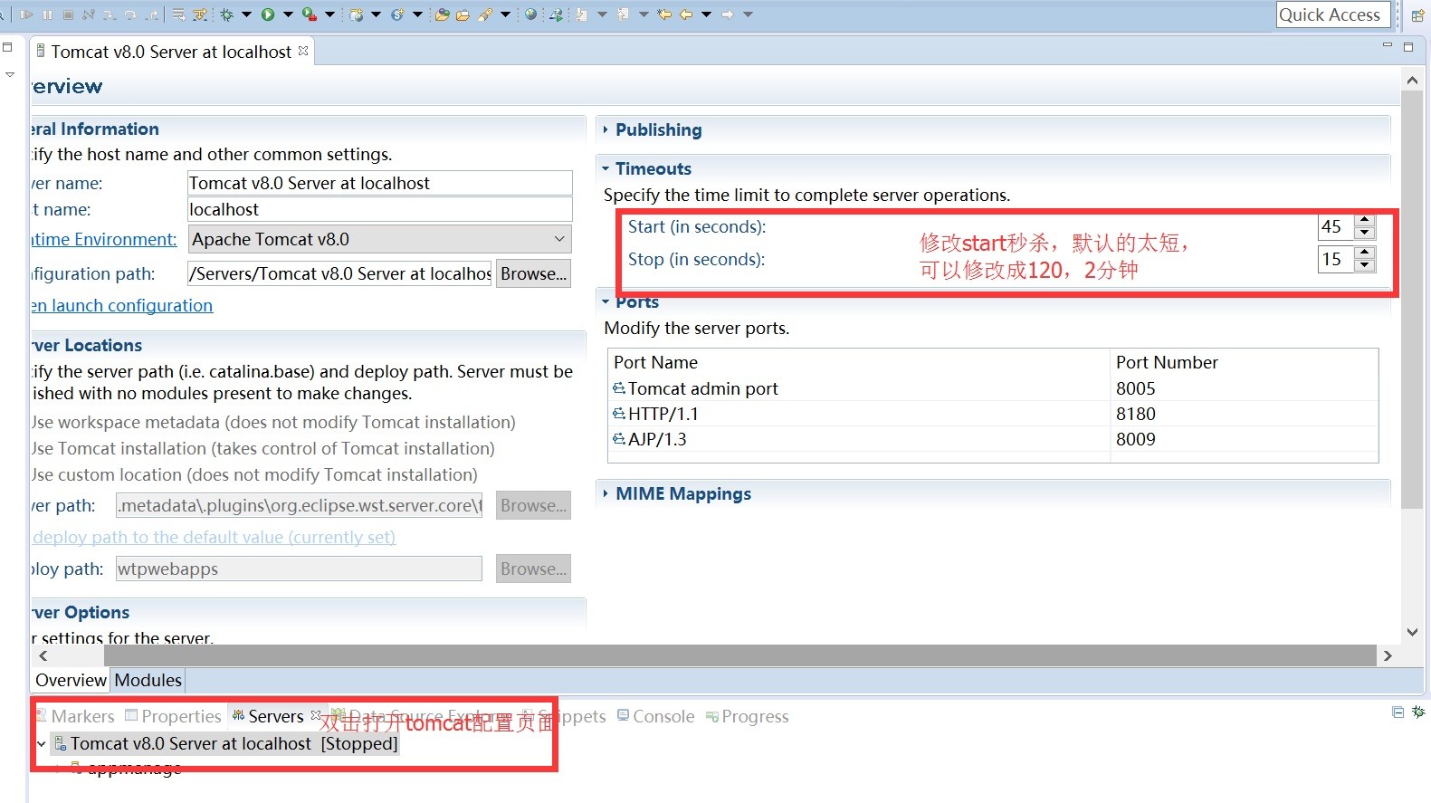This screenshot has width=1431, height=803.
Task: Decrease the Stop timeout with down arrow
Action: (1365, 266)
